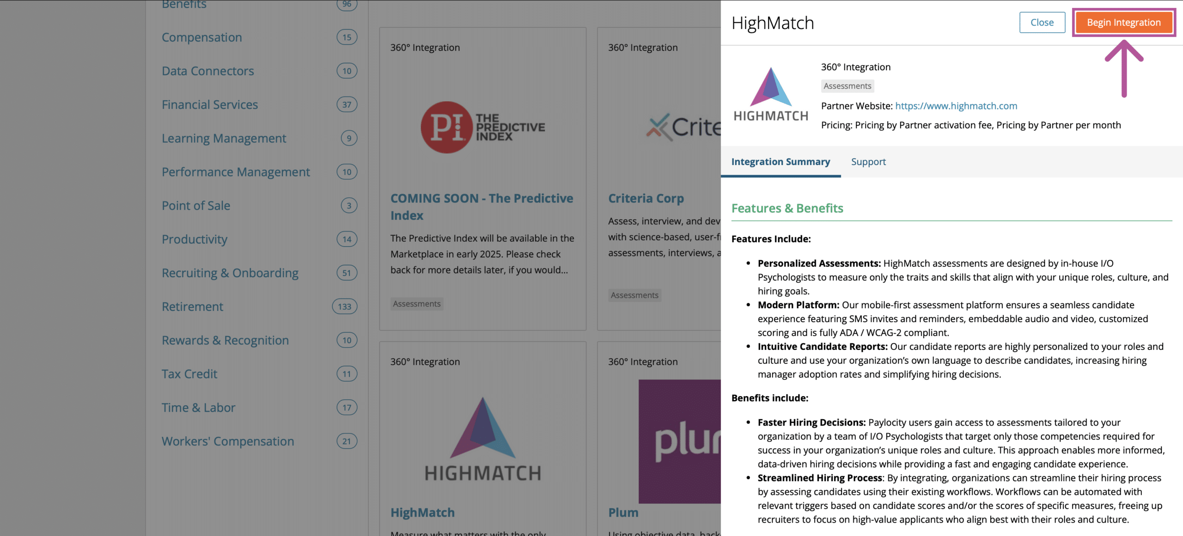1183x536 pixels.
Task: Click the Criteria Corp logo
Action: coord(683,127)
